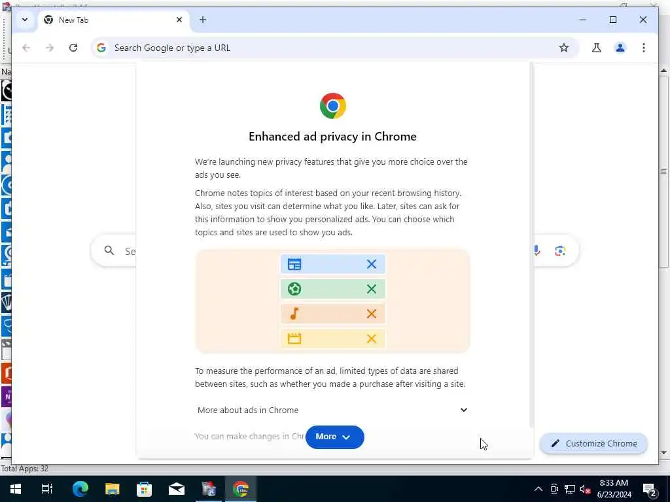The image size is (670, 502).
Task: Click the search magnifier icon on page
Action: pos(109,250)
